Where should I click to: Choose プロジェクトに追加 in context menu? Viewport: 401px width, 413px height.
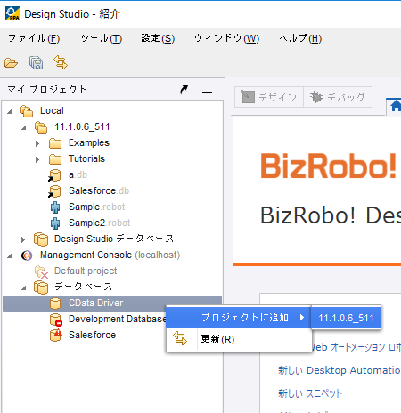click(239, 318)
